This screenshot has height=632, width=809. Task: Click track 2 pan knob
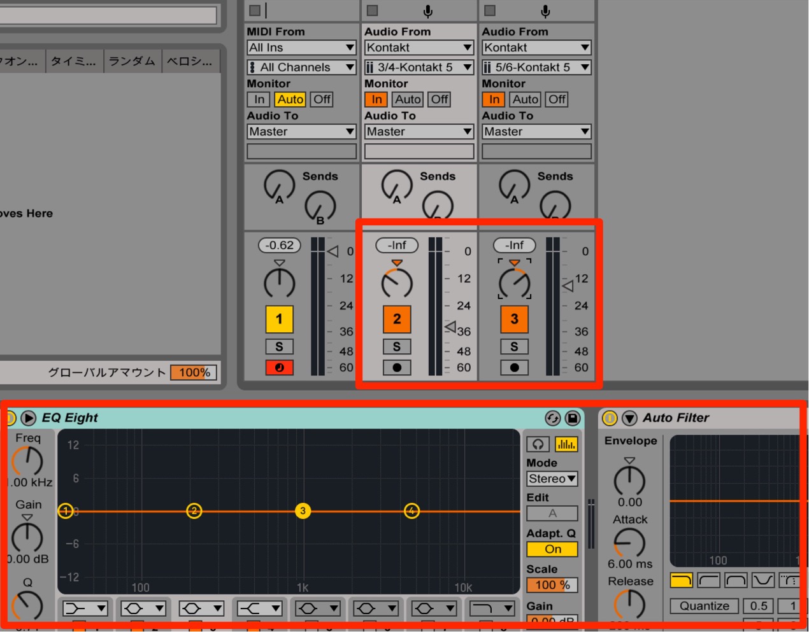397,283
